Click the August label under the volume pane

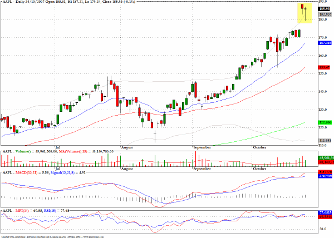point(127,169)
